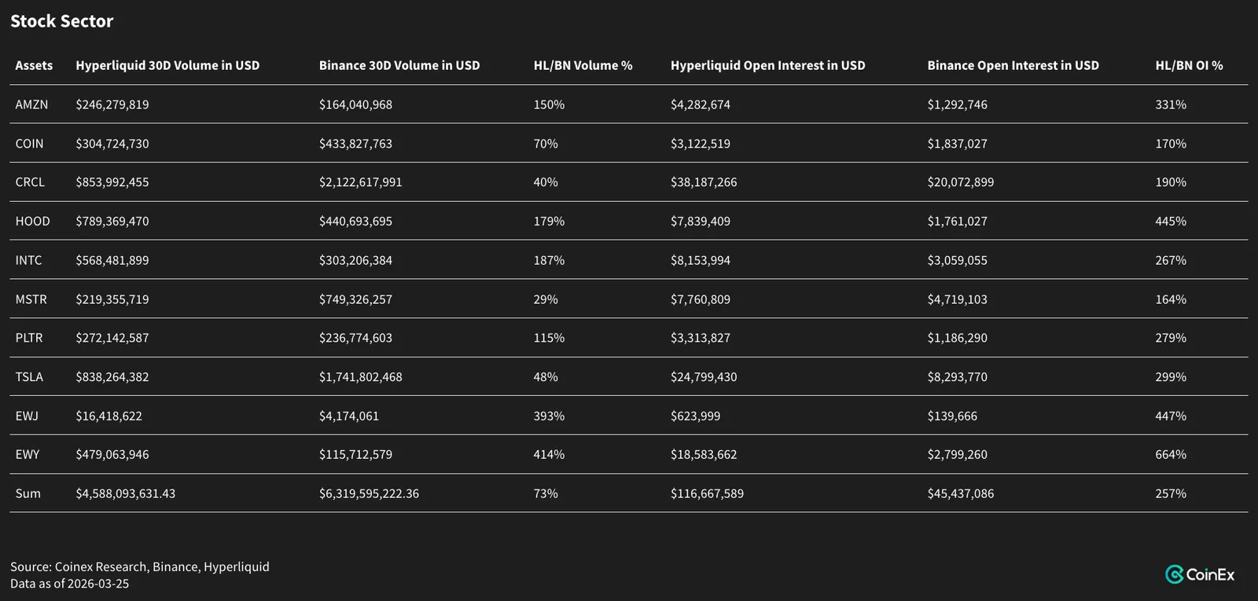Click Binance Open Interest in USD header
The width and height of the screenshot is (1258, 601).
pos(1013,65)
